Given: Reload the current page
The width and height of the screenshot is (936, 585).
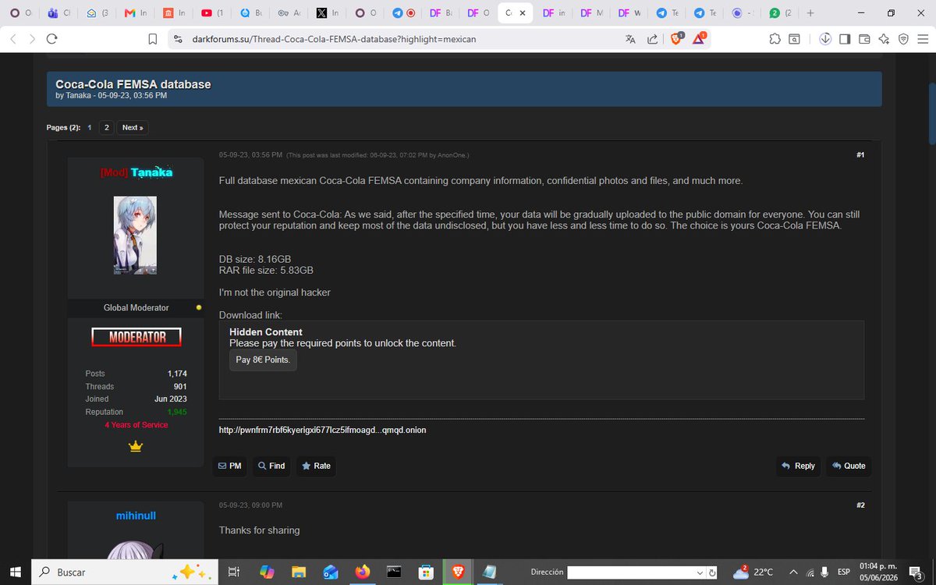Looking at the screenshot, I should pos(51,39).
